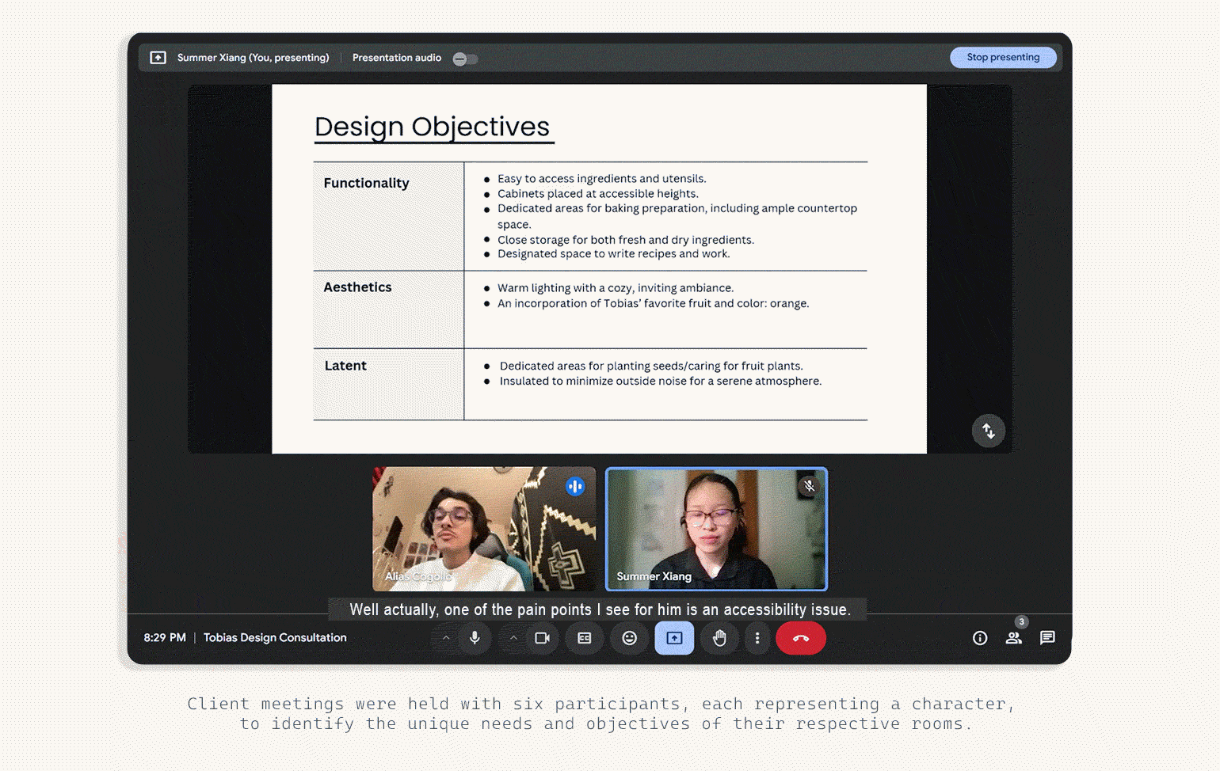Expand the video settings chevron beside the camera
1220x771 pixels.
513,638
